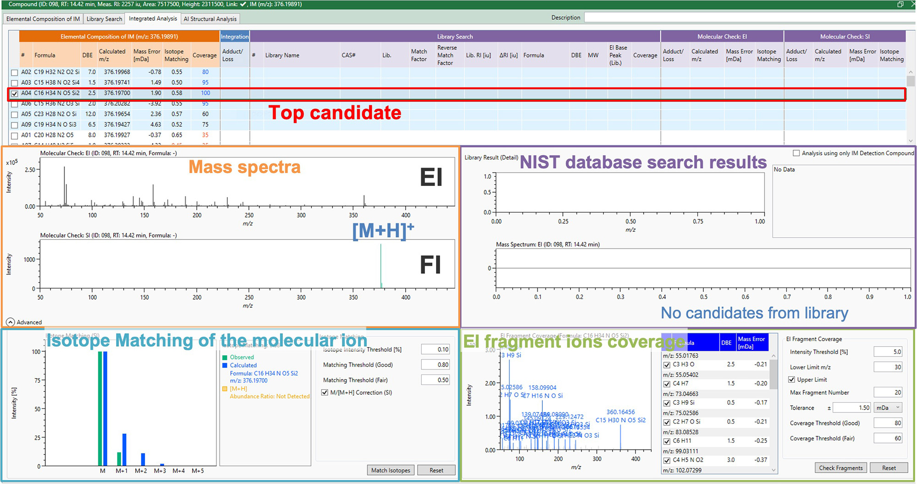Click the Description input field
Screen dimensions: 917x484
pyautogui.click(x=749, y=17)
